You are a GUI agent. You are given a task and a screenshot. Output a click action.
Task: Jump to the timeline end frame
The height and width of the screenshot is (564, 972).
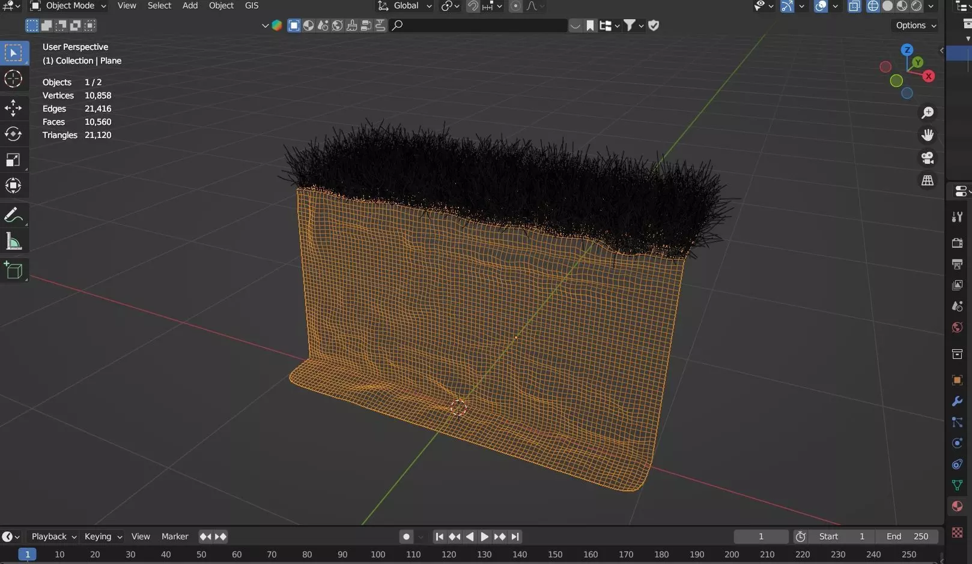[x=515, y=536]
